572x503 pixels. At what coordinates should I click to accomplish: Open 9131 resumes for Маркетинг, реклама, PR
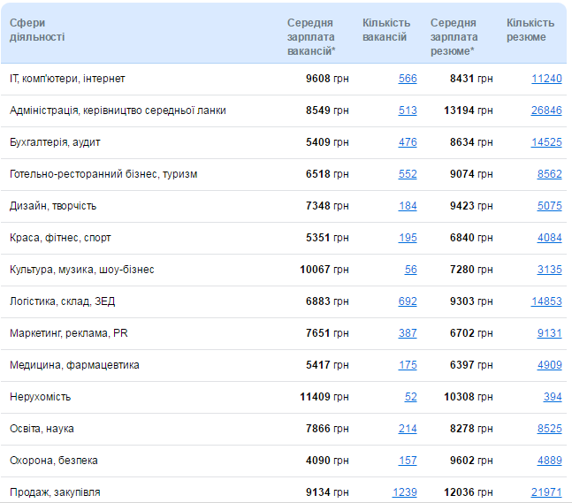[549, 333]
